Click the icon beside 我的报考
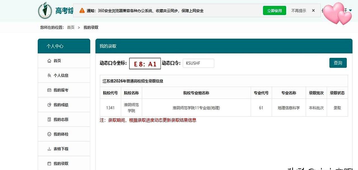The height and width of the screenshot is (170, 358). click(x=49, y=90)
